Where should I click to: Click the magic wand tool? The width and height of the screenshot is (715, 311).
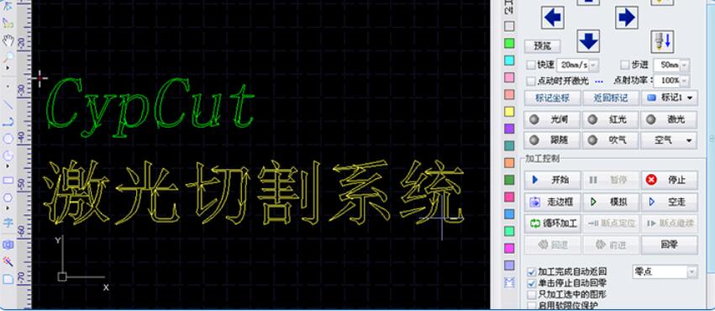[8, 261]
